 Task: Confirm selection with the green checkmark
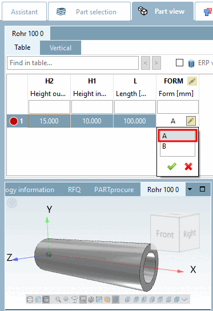click(172, 166)
